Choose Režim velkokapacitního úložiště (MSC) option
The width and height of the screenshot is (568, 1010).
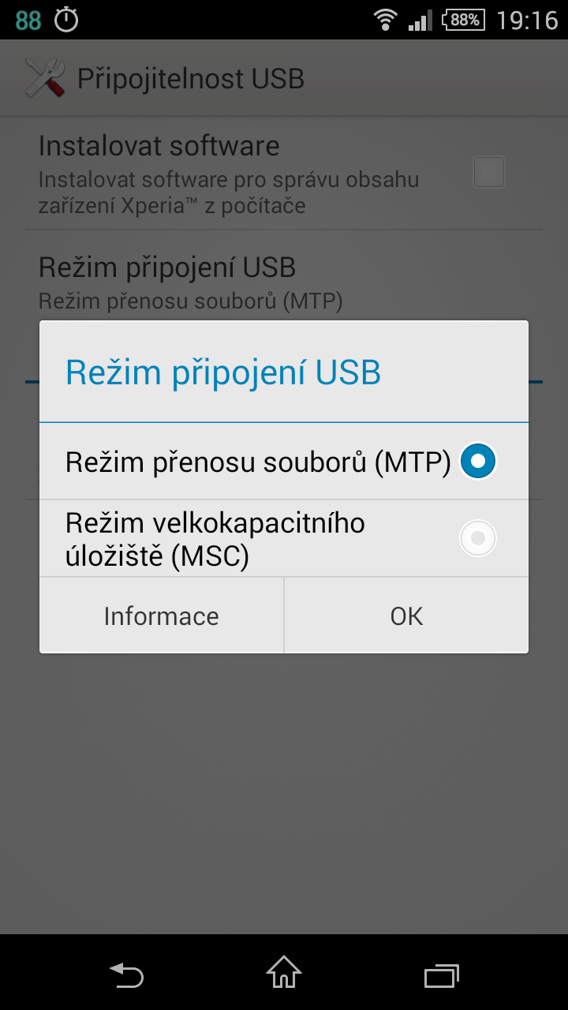(284, 538)
